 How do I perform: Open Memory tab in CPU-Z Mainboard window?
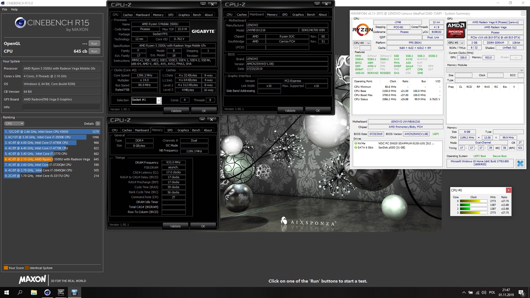pyautogui.click(x=272, y=15)
